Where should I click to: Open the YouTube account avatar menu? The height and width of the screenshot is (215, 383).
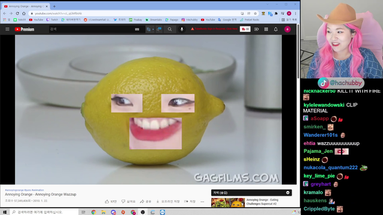pyautogui.click(x=287, y=29)
